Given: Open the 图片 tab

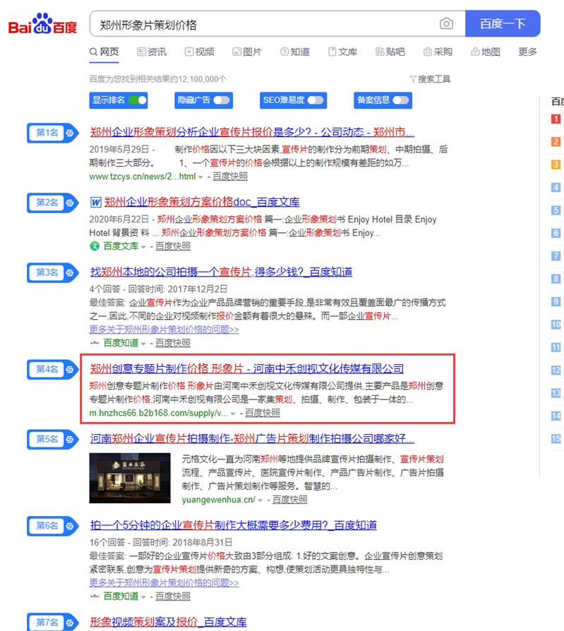Looking at the screenshot, I should pyautogui.click(x=247, y=52).
